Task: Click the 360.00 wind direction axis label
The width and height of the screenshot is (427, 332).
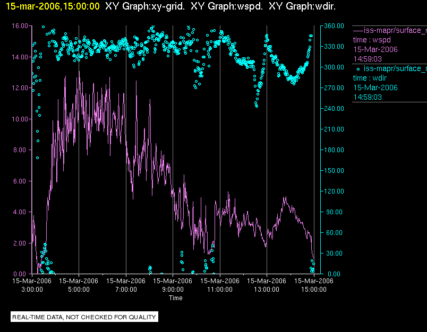Action: (x=334, y=26)
